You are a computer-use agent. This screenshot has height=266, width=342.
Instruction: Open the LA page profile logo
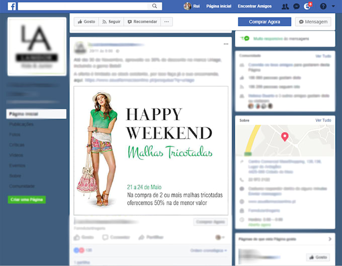coord(37,47)
